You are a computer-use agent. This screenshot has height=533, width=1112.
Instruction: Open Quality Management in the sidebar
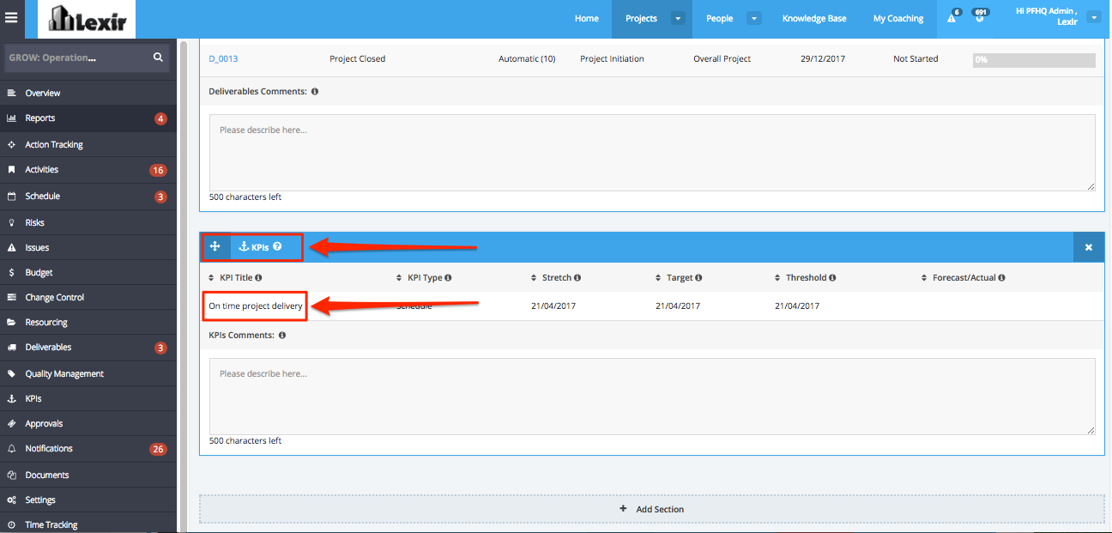coord(88,373)
